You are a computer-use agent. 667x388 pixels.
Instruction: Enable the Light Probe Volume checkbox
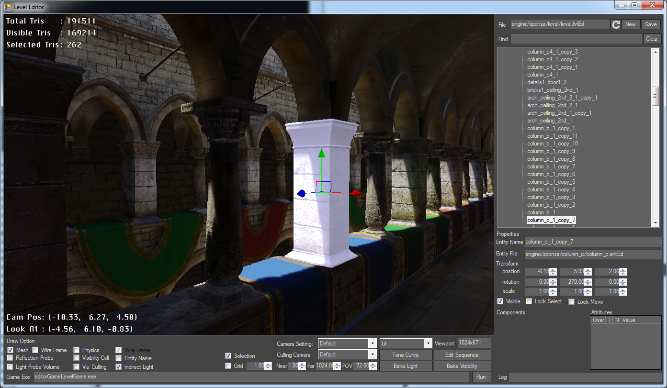10,367
